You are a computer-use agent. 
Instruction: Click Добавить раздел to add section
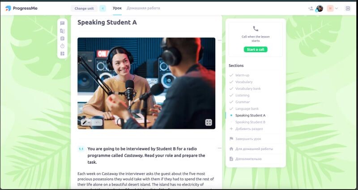pyautogui.click(x=246, y=129)
